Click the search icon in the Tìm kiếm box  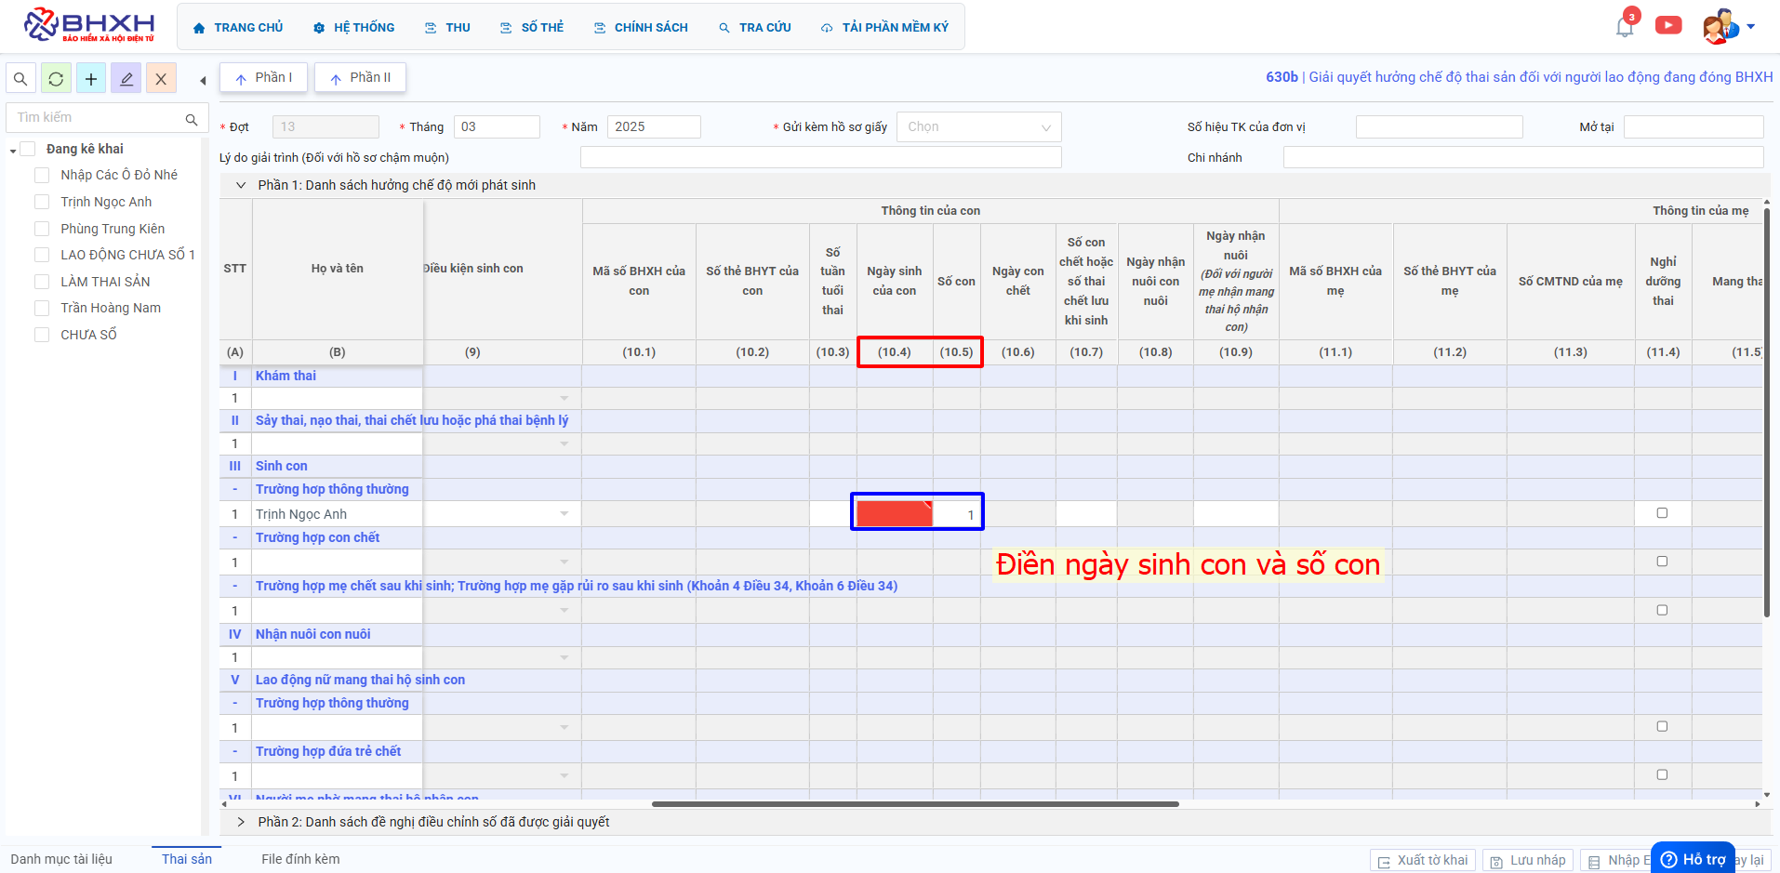coord(192,119)
